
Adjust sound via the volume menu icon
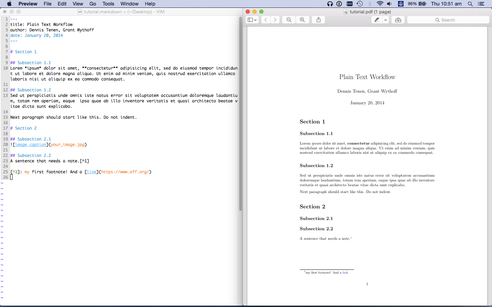click(389, 4)
